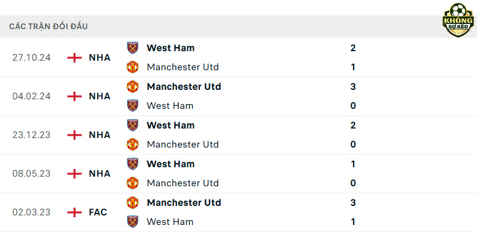The width and height of the screenshot is (477, 238).
Task: Click the 02.03.23 match date
Action: point(32,212)
